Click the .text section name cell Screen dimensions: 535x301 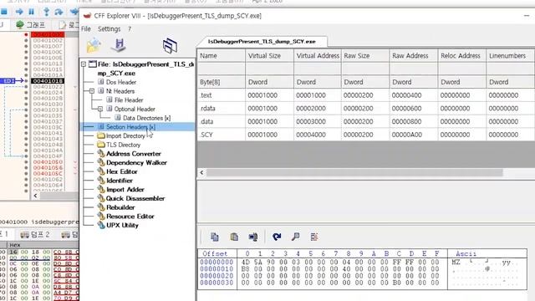click(221, 95)
